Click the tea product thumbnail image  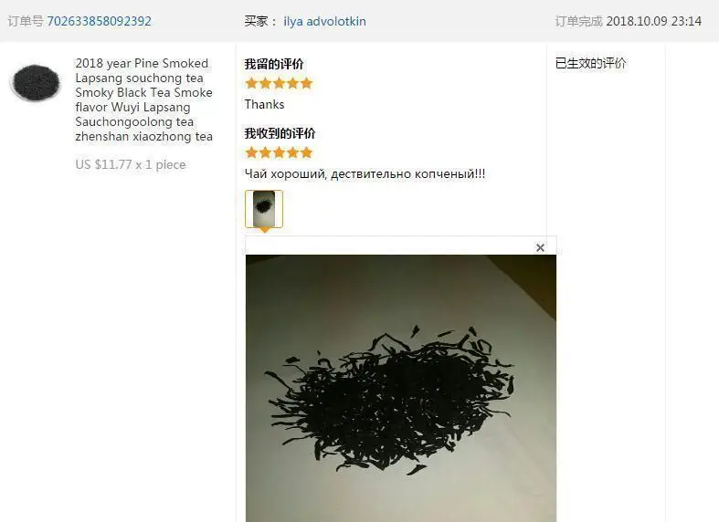(36, 82)
